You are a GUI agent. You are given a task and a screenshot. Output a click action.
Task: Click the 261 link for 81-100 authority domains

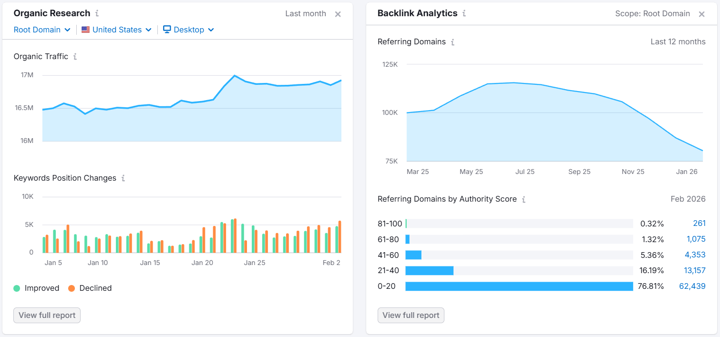[x=699, y=223]
